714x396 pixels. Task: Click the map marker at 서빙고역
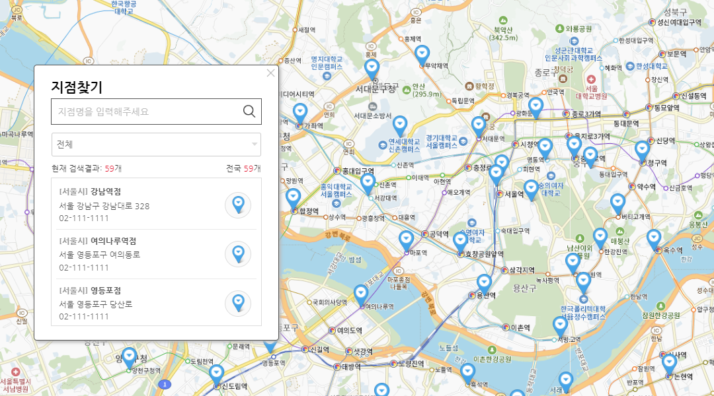coord(560,327)
